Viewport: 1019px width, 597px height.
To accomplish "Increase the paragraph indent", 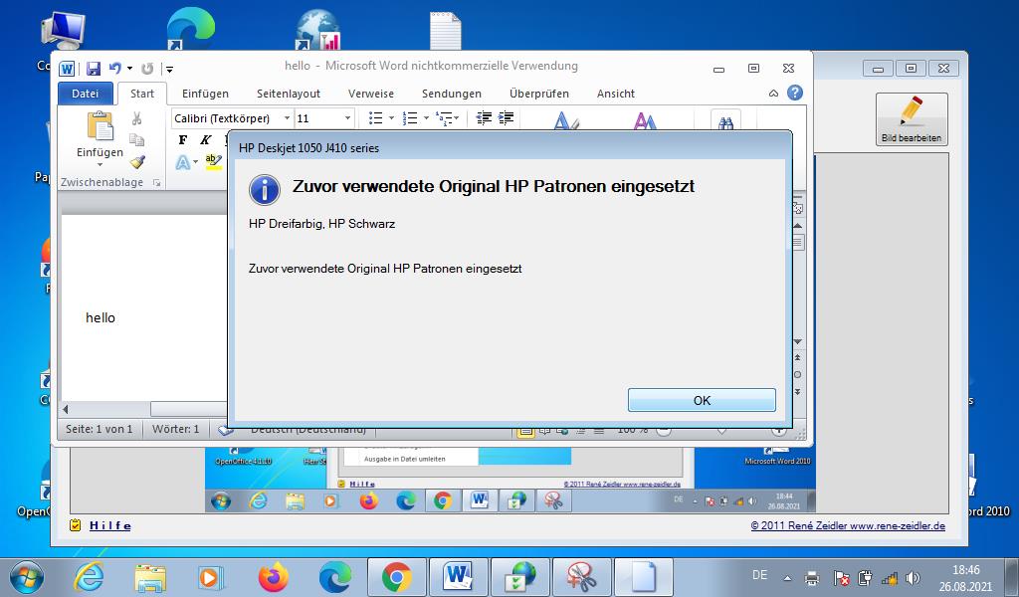I will [x=506, y=117].
